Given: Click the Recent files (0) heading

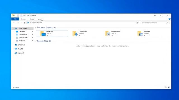Looking at the screenshot, I should [x=44, y=41].
